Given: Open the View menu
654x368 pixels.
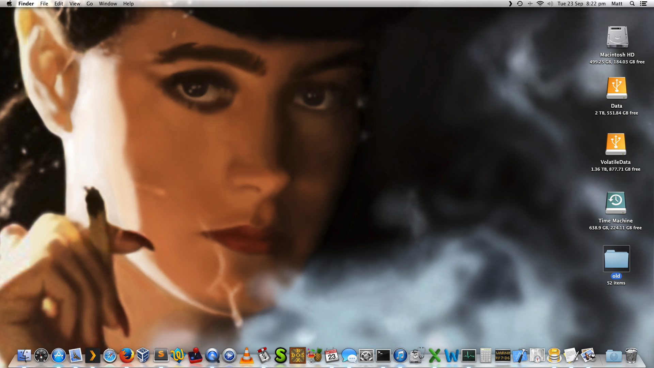Looking at the screenshot, I should point(75,4).
